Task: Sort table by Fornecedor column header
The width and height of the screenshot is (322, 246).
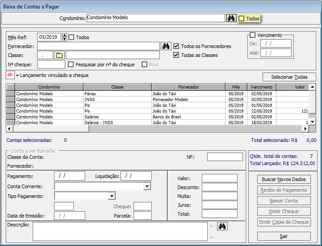Action: click(188, 87)
